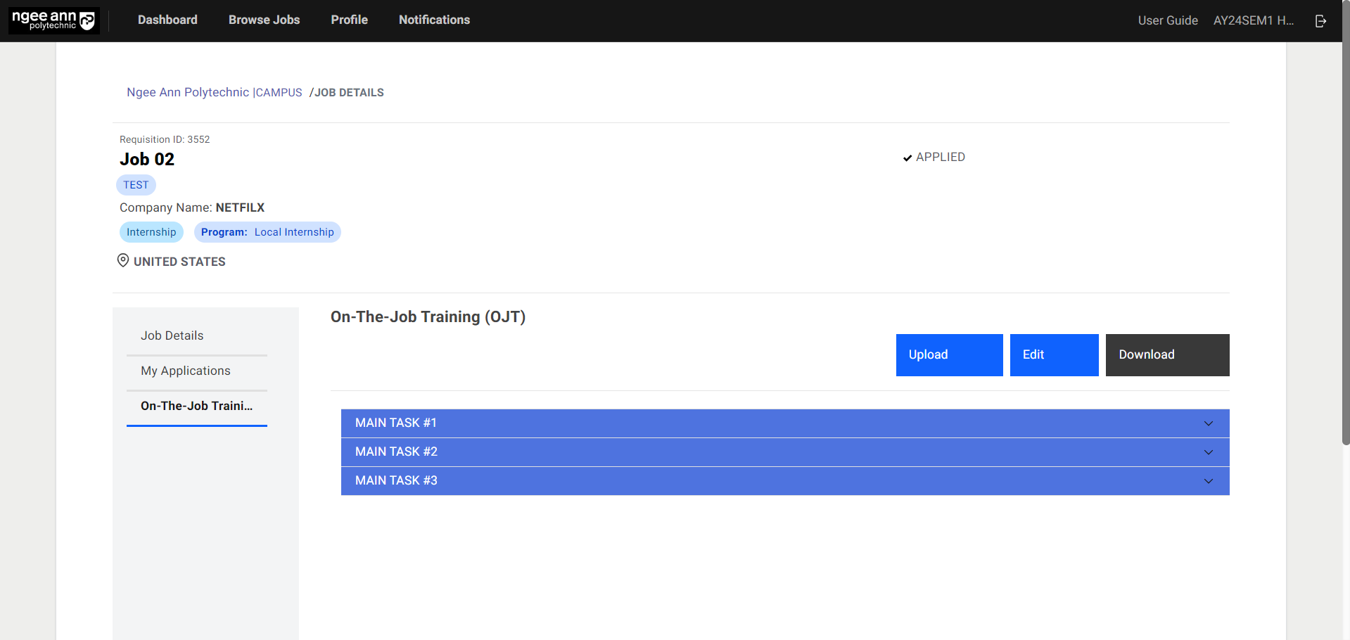Open the User Guide link
The image size is (1350, 640).
coord(1167,20)
